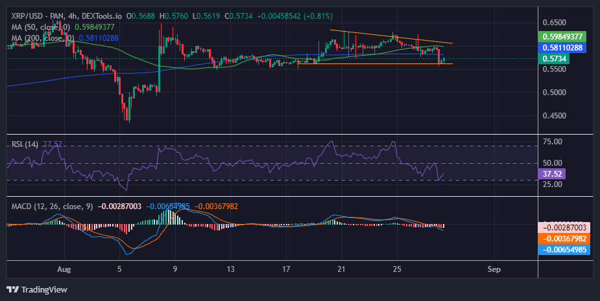Click the 0.6500 price scale label
This screenshot has height=301, width=600.
click(555, 23)
